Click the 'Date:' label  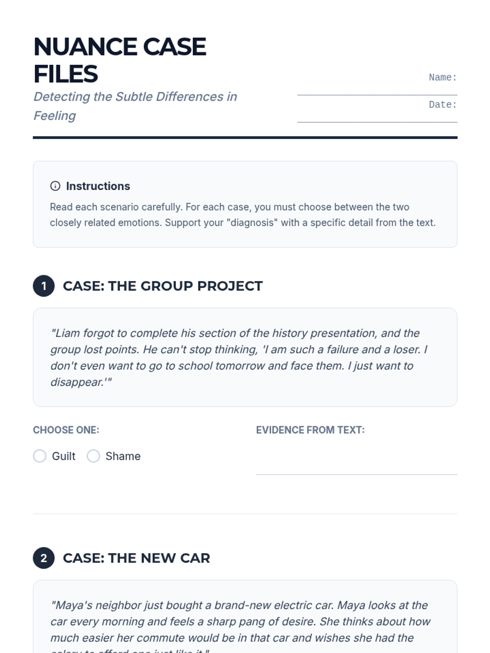pos(443,105)
